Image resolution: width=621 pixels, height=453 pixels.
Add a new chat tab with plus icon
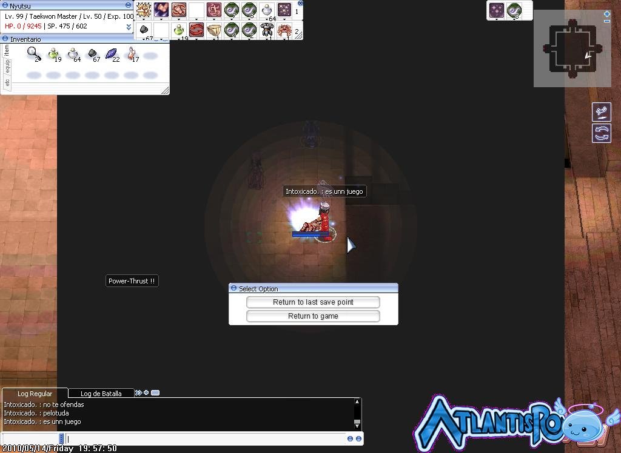point(146,392)
